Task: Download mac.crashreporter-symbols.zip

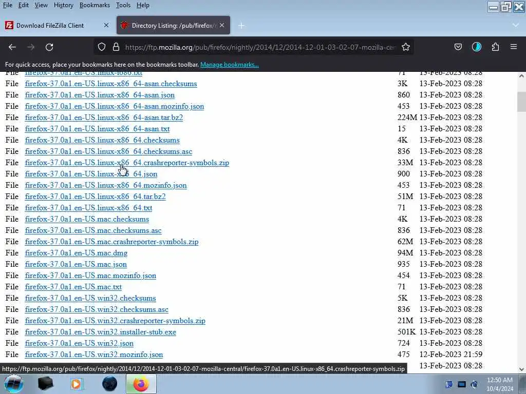Action: (x=111, y=242)
